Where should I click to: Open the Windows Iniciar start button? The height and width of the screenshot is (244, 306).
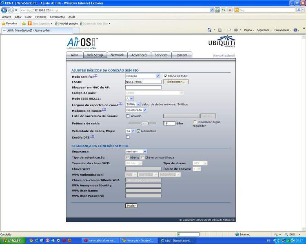[x=13, y=240]
